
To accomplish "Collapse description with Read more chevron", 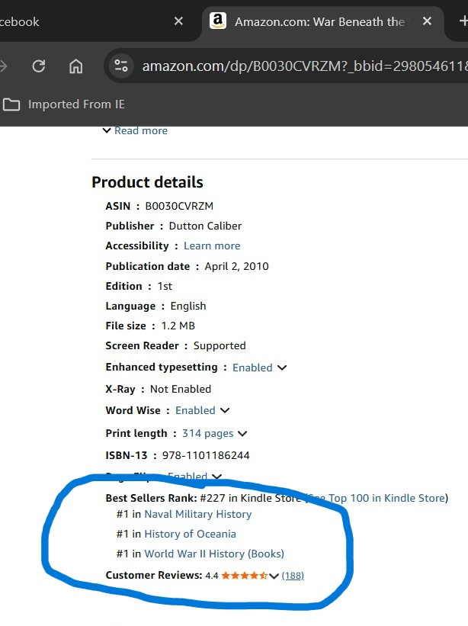I will 107,131.
